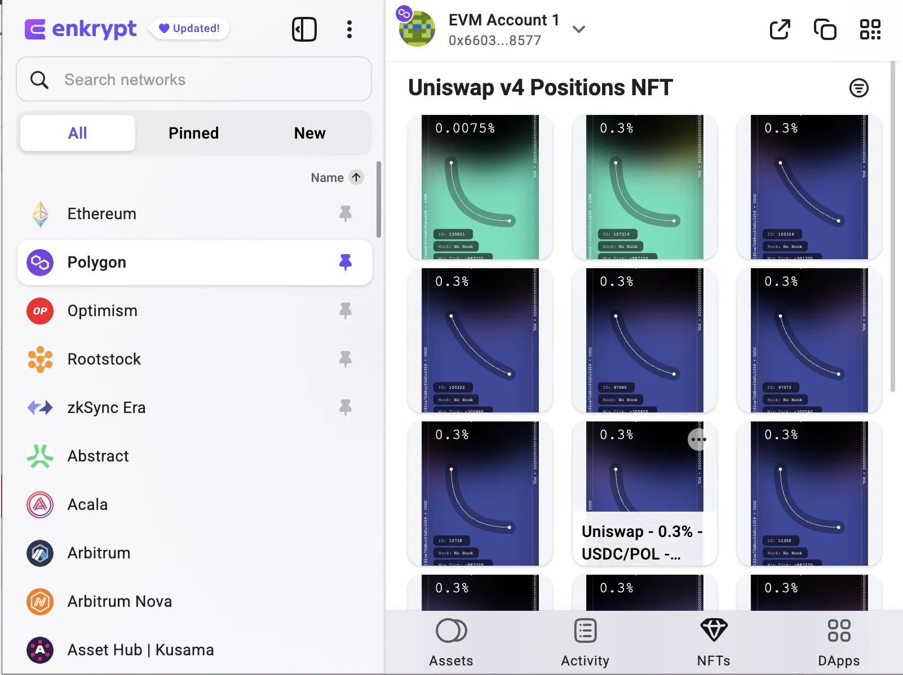Switch to the New networks tab
Image resolution: width=903 pixels, height=675 pixels.
pyautogui.click(x=310, y=133)
